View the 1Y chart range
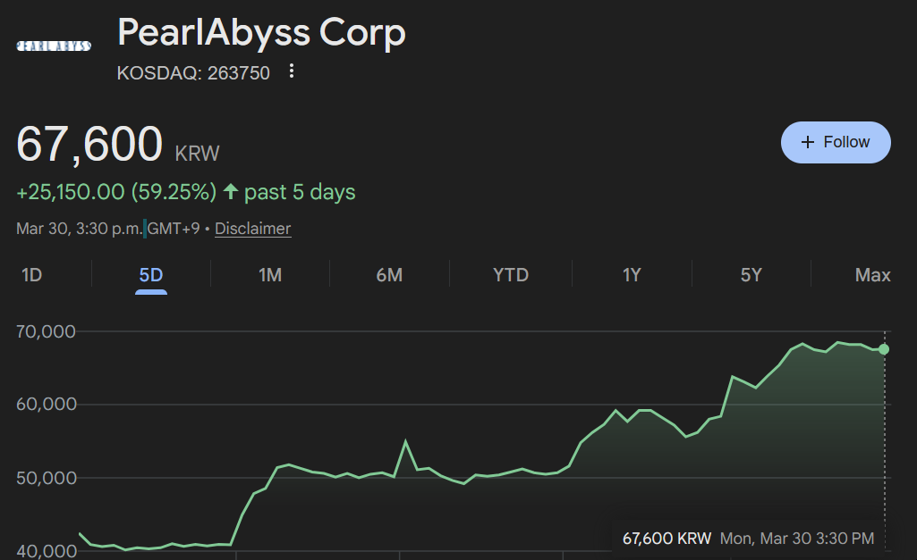This screenshot has width=917, height=560. pyautogui.click(x=632, y=275)
